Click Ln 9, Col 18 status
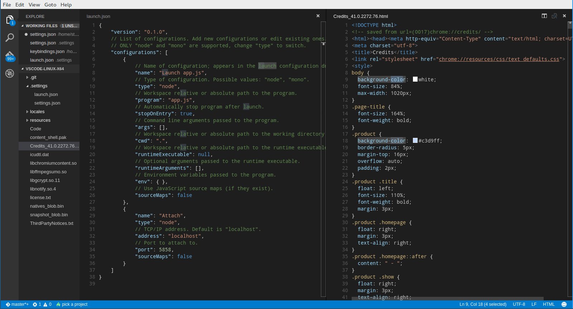 (483, 304)
